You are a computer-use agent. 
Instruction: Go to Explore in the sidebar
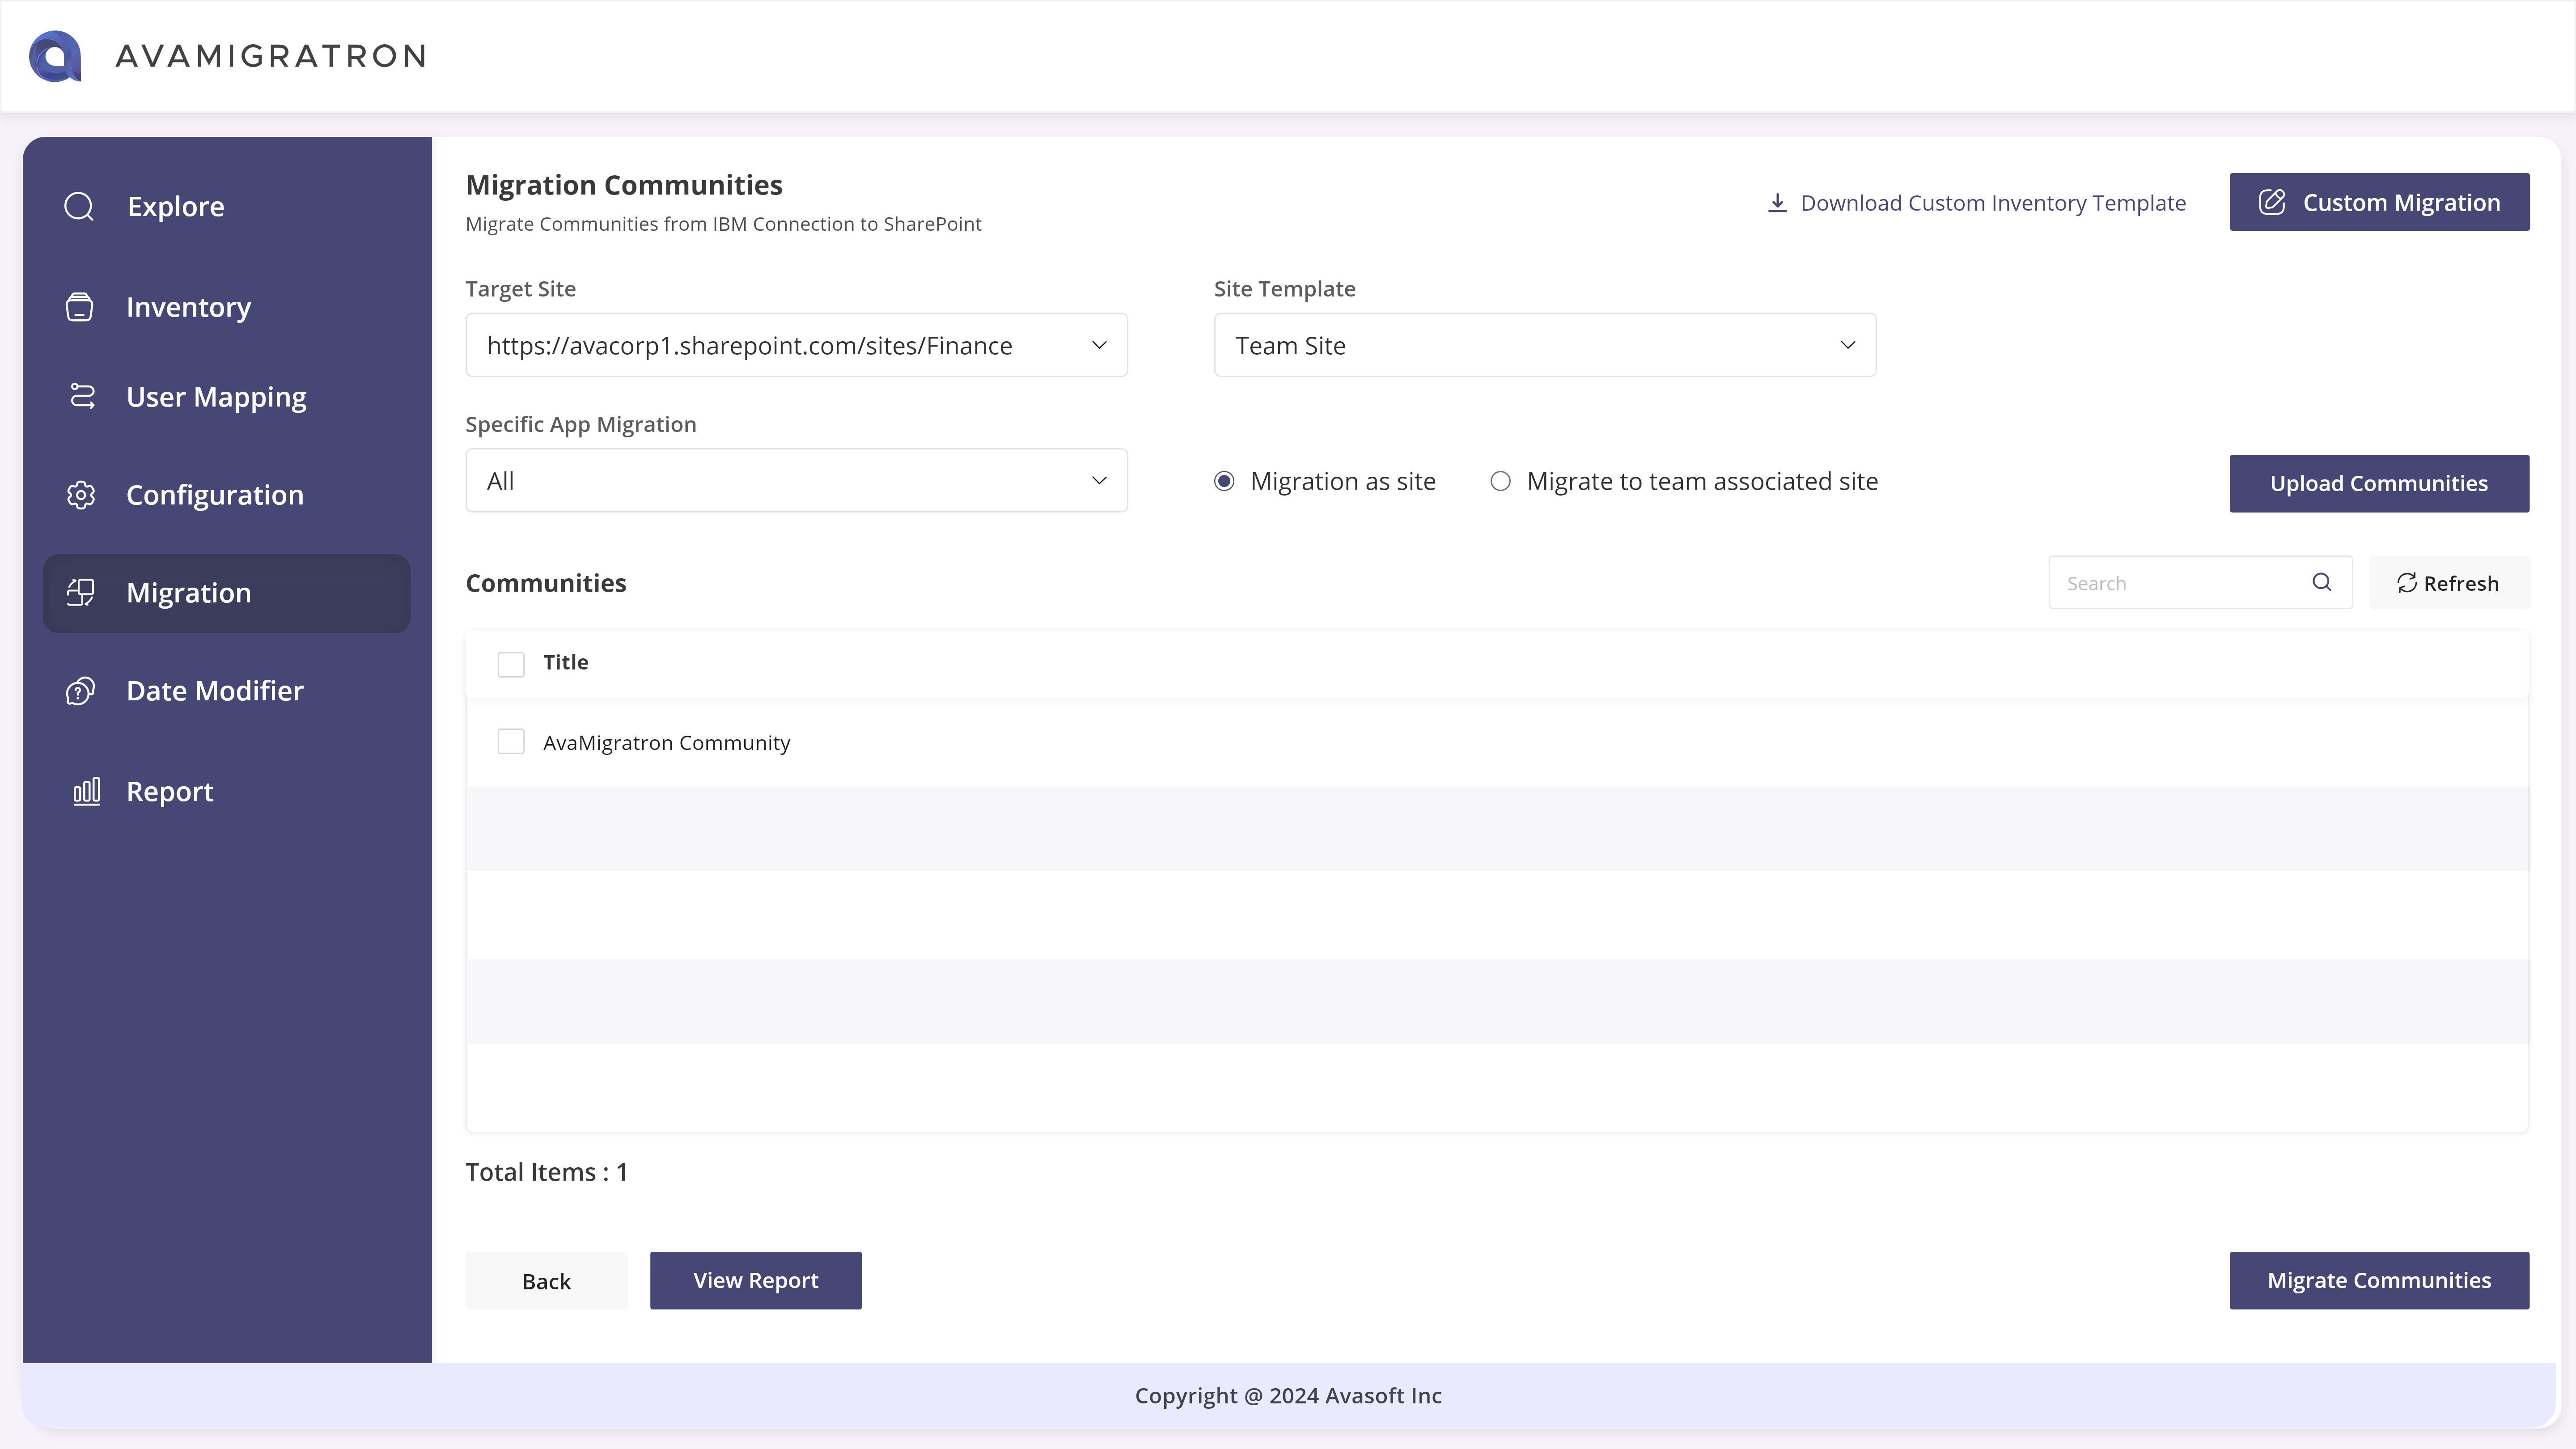(176, 207)
